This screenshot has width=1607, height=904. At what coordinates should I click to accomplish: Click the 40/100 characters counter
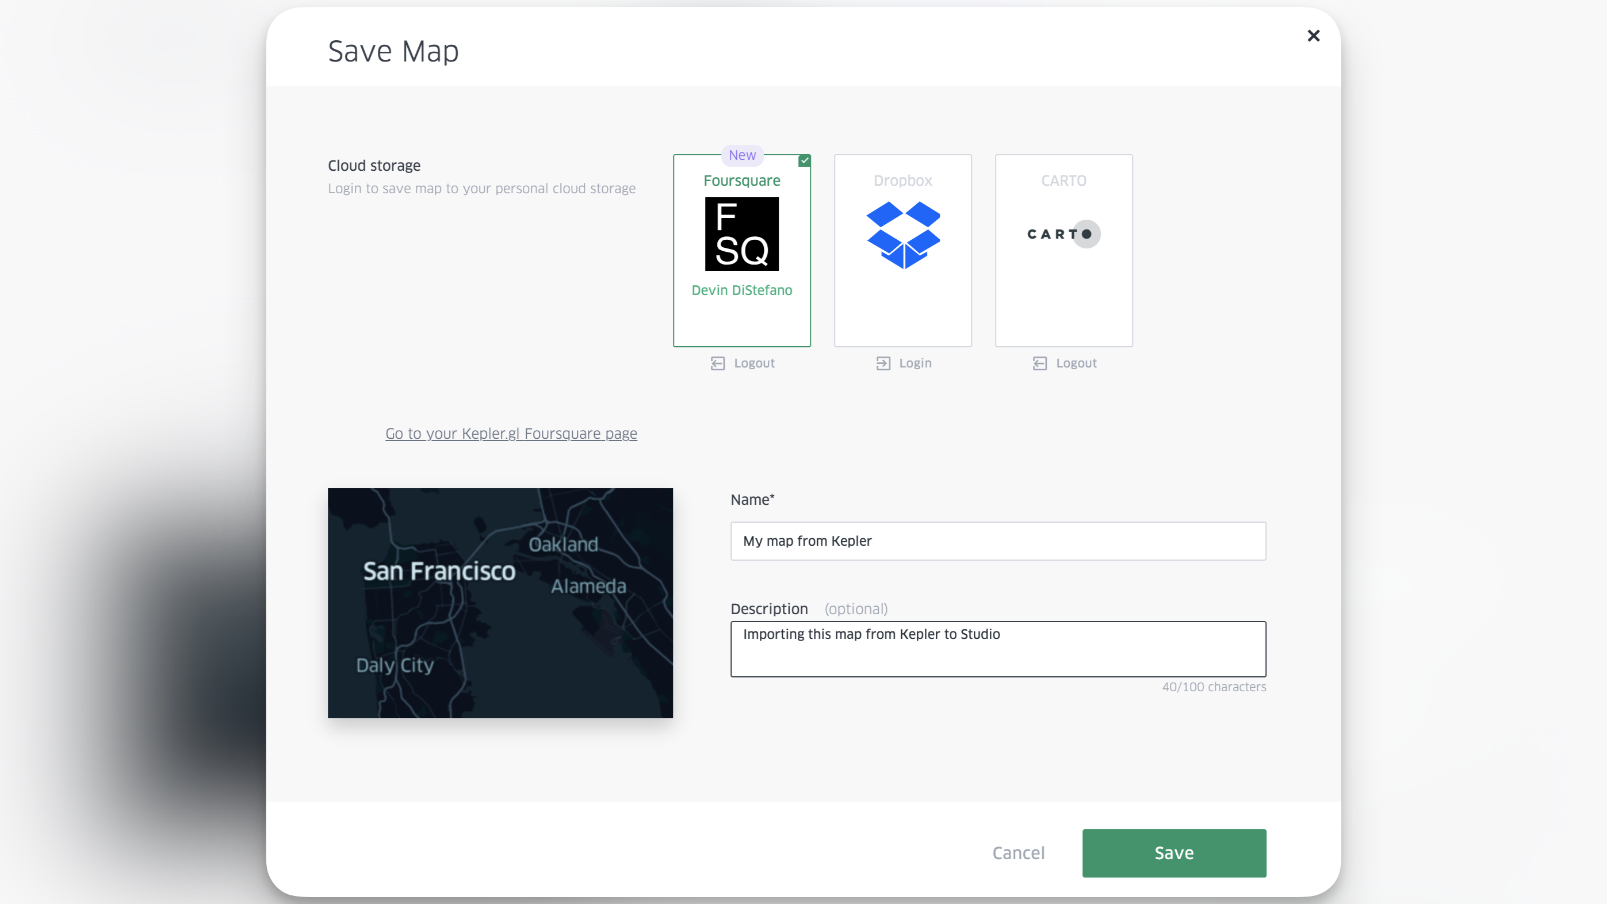1214,687
